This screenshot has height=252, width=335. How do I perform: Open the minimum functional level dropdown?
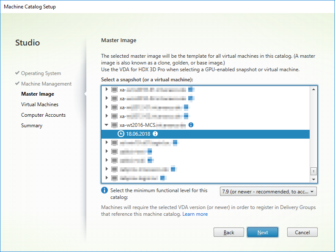tap(268, 192)
